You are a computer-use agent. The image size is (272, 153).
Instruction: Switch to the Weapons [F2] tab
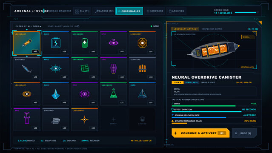[104, 11]
